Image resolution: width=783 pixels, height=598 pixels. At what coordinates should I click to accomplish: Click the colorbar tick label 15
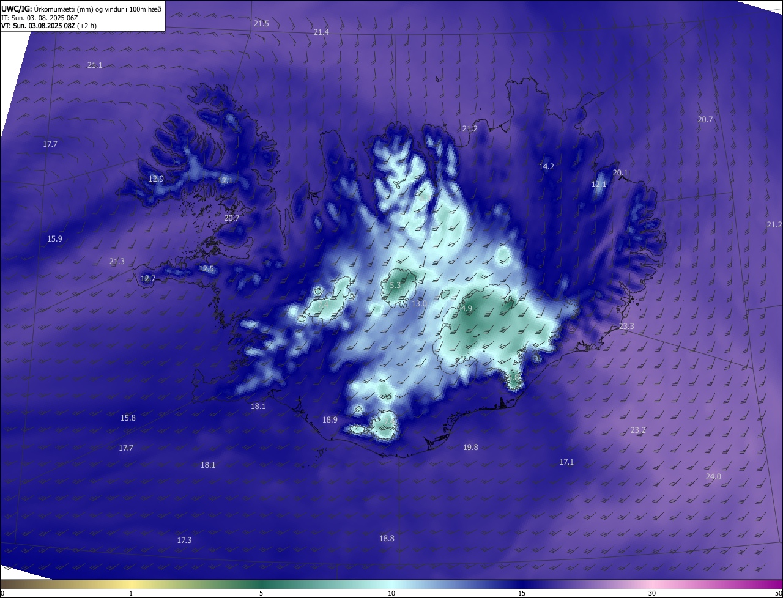(522, 593)
